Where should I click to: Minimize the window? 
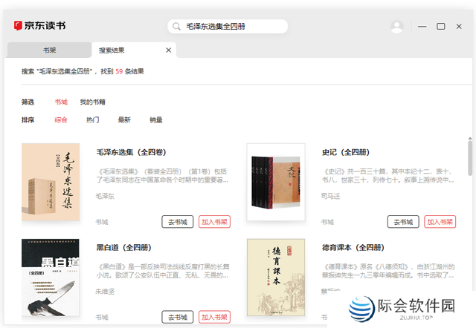tap(422, 27)
